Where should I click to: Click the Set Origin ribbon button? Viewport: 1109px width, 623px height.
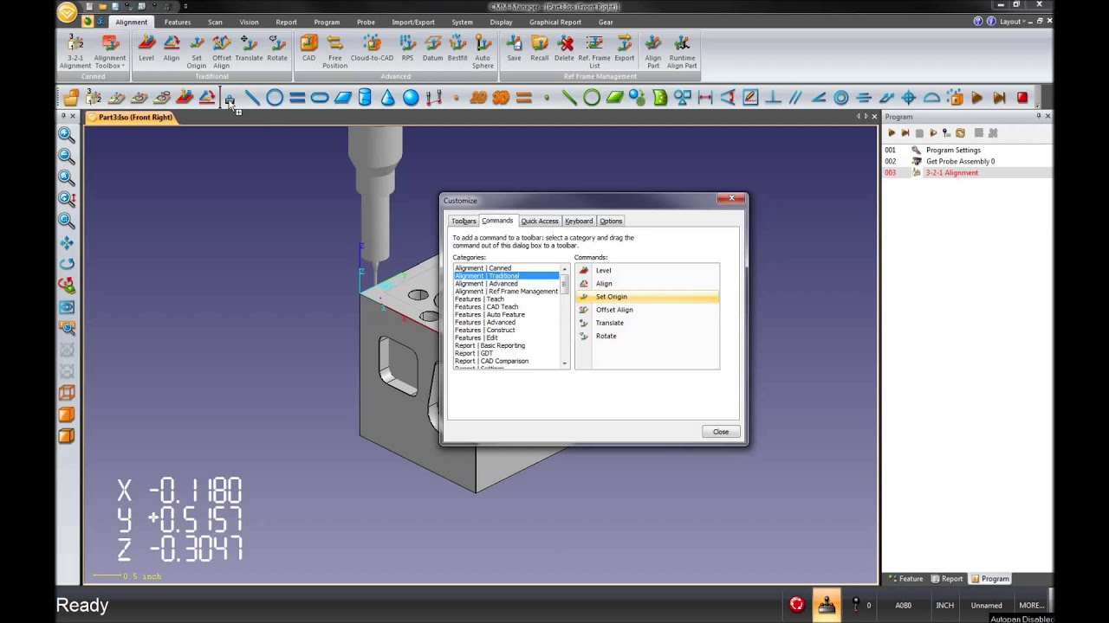197,52
